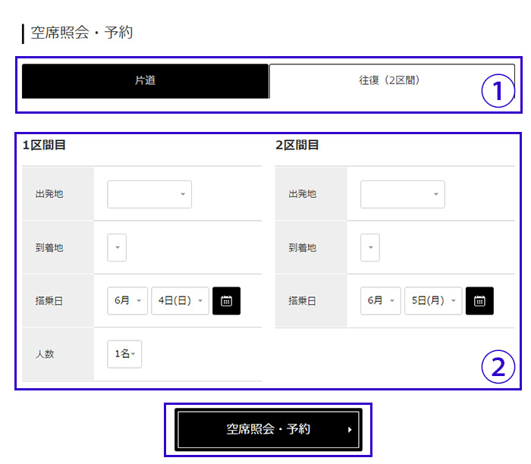Click the 2区間目 section heading
Image resolution: width=531 pixels, height=464 pixels.
[x=297, y=145]
